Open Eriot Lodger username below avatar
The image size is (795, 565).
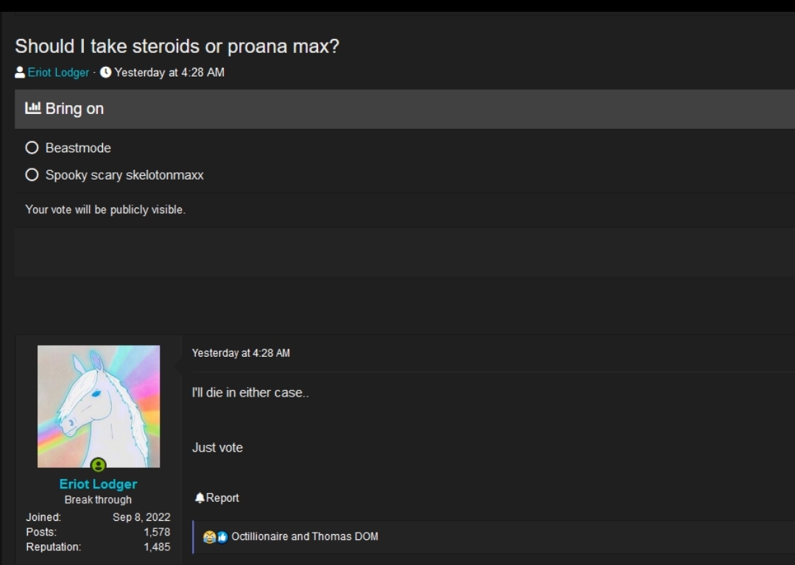coord(99,484)
